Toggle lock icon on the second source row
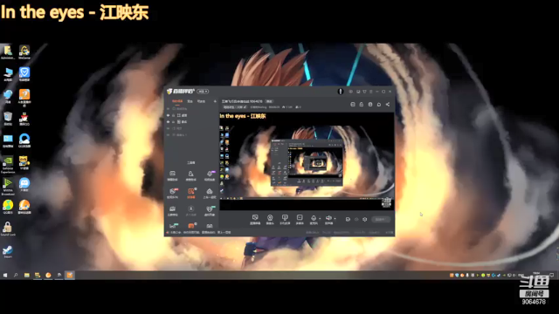Screen dimensions: 559x314 pos(174,115)
